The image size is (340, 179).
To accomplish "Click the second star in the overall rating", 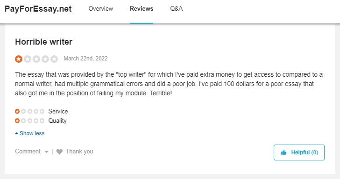I will click(x=28, y=59).
